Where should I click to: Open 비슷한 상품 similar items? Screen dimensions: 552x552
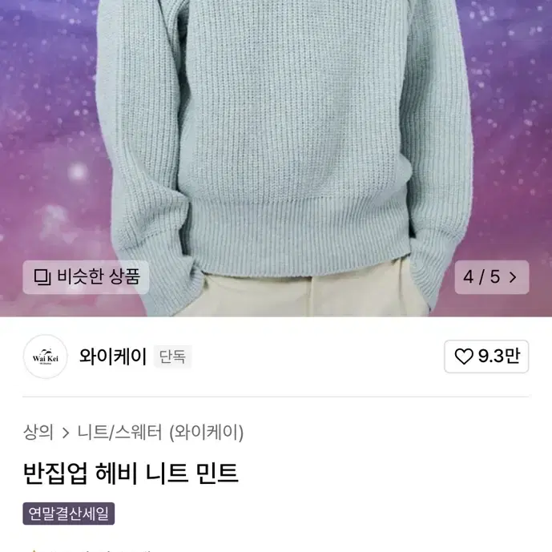click(x=86, y=277)
